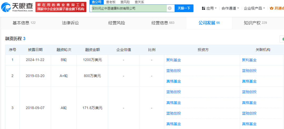Select the 查风险 search tab
Viewport: 284px width, 129px height.
point(125,2)
